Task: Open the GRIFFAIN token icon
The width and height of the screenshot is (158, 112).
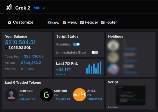Action: point(46,95)
